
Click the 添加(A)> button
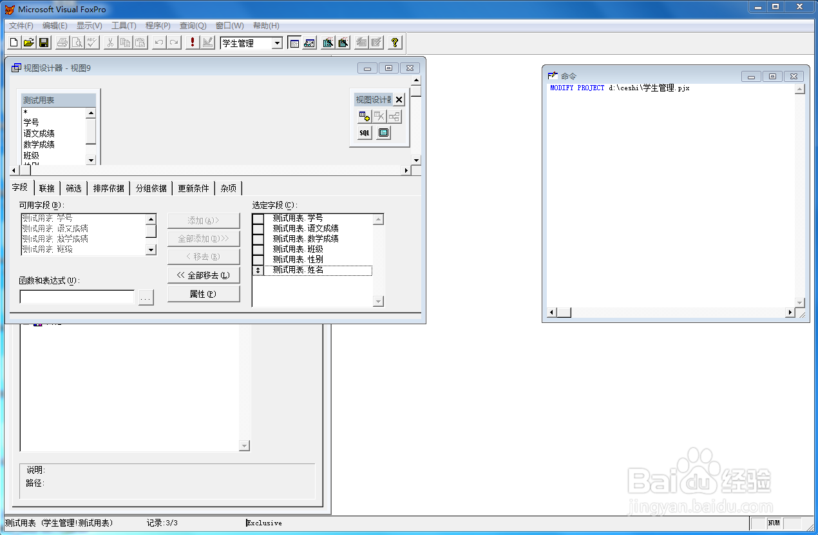(204, 220)
